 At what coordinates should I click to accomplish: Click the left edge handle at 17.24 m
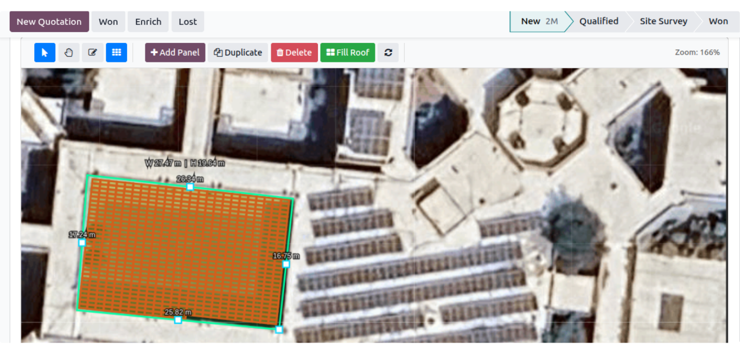pos(82,243)
